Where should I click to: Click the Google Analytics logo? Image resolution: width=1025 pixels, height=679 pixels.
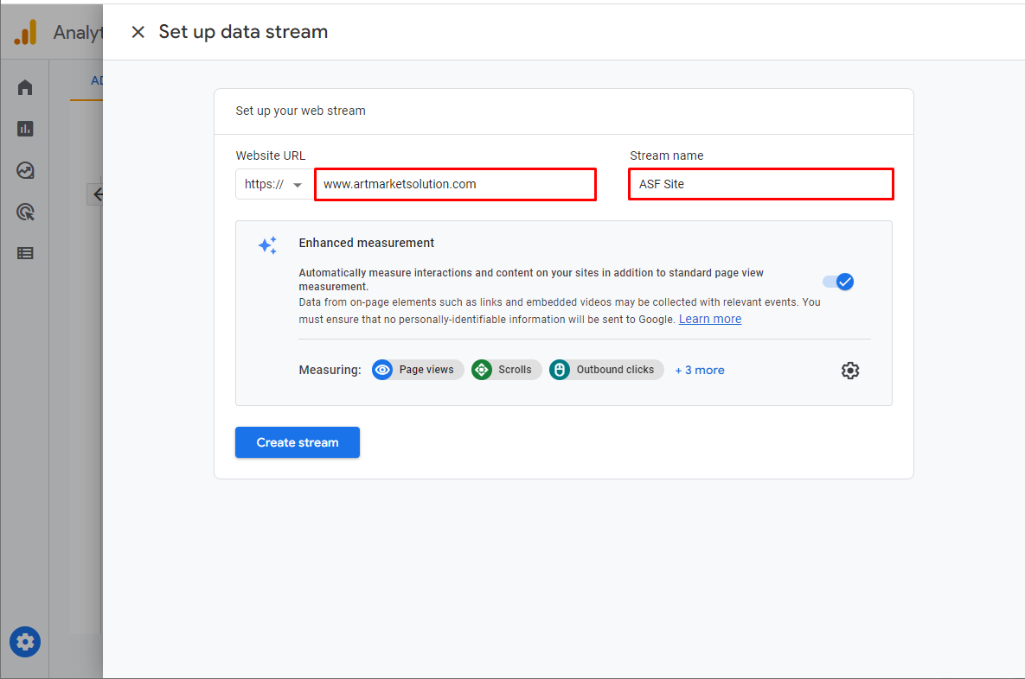[x=26, y=32]
